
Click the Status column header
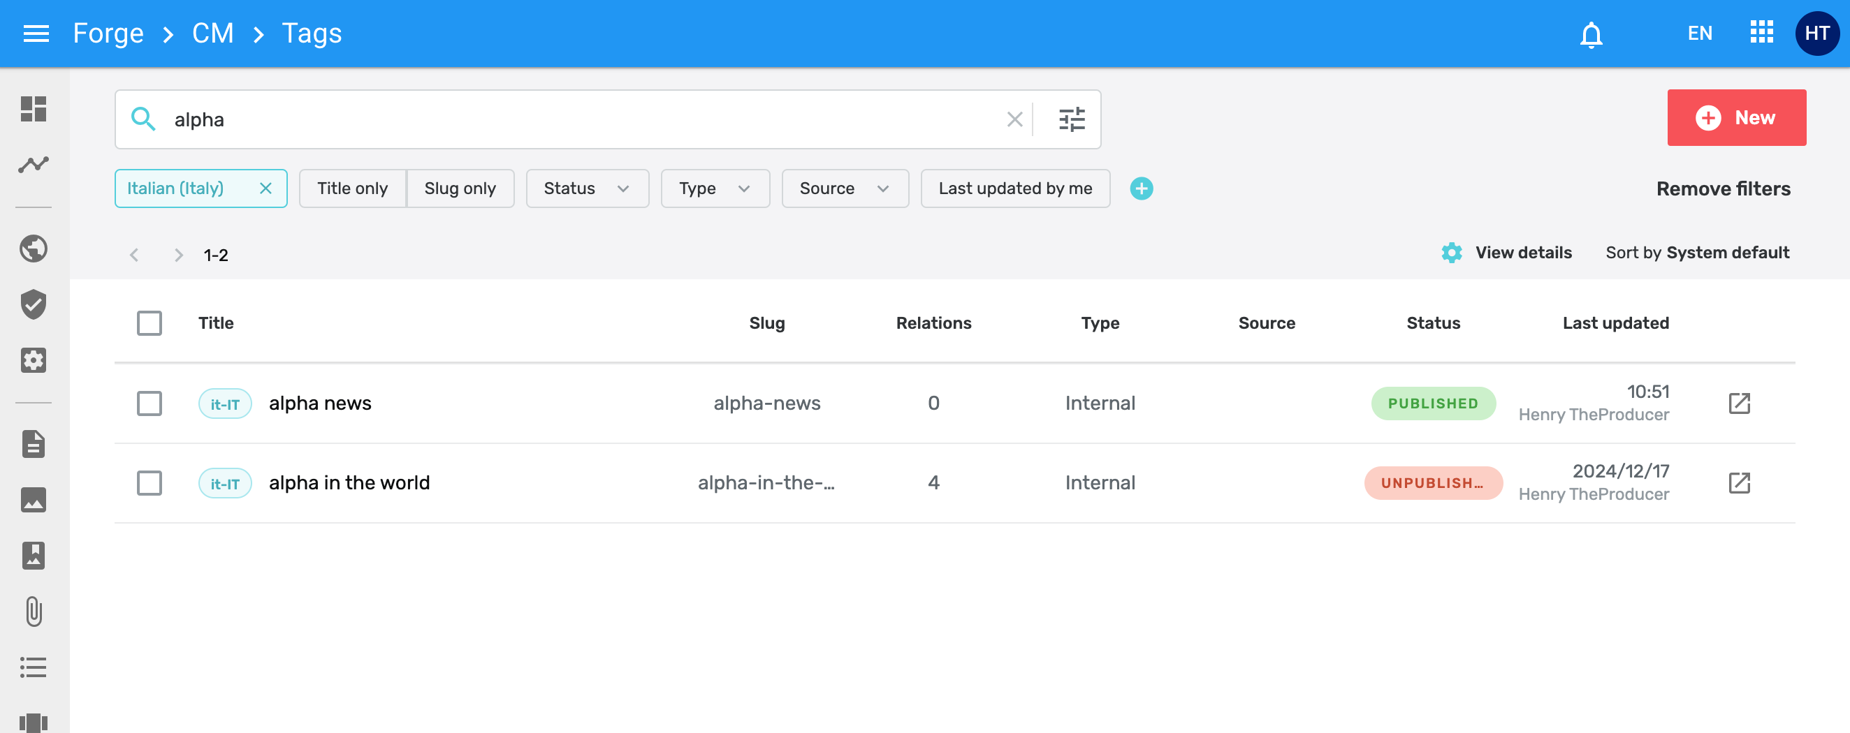point(1433,323)
